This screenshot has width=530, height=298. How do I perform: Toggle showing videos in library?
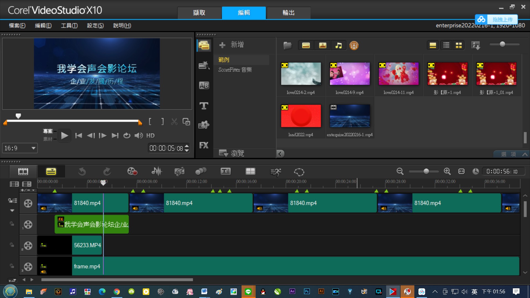click(x=306, y=45)
